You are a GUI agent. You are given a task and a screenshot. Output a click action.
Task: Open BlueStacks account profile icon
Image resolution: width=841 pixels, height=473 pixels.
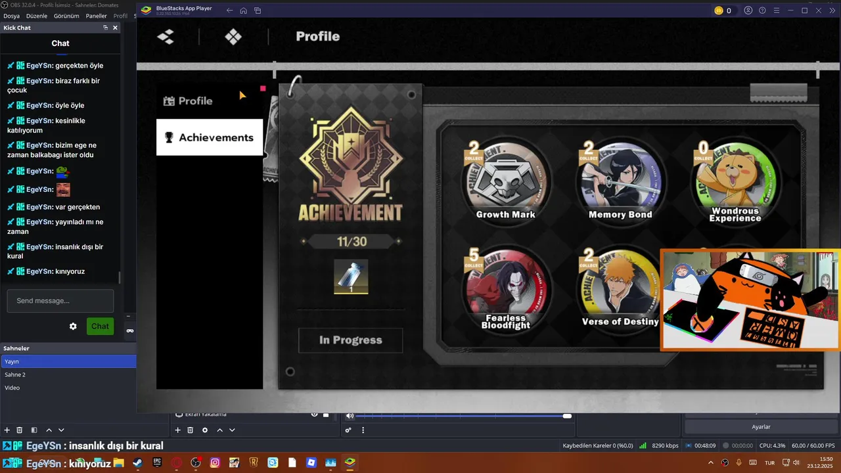[748, 11]
